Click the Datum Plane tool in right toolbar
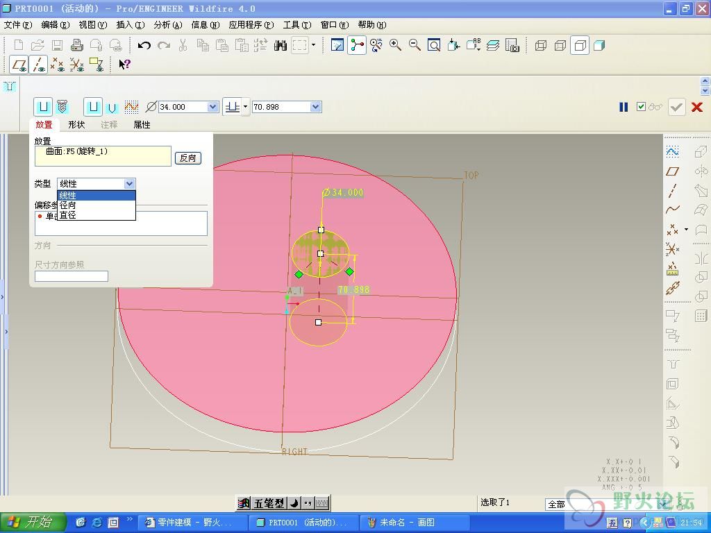711x533 pixels. click(672, 171)
